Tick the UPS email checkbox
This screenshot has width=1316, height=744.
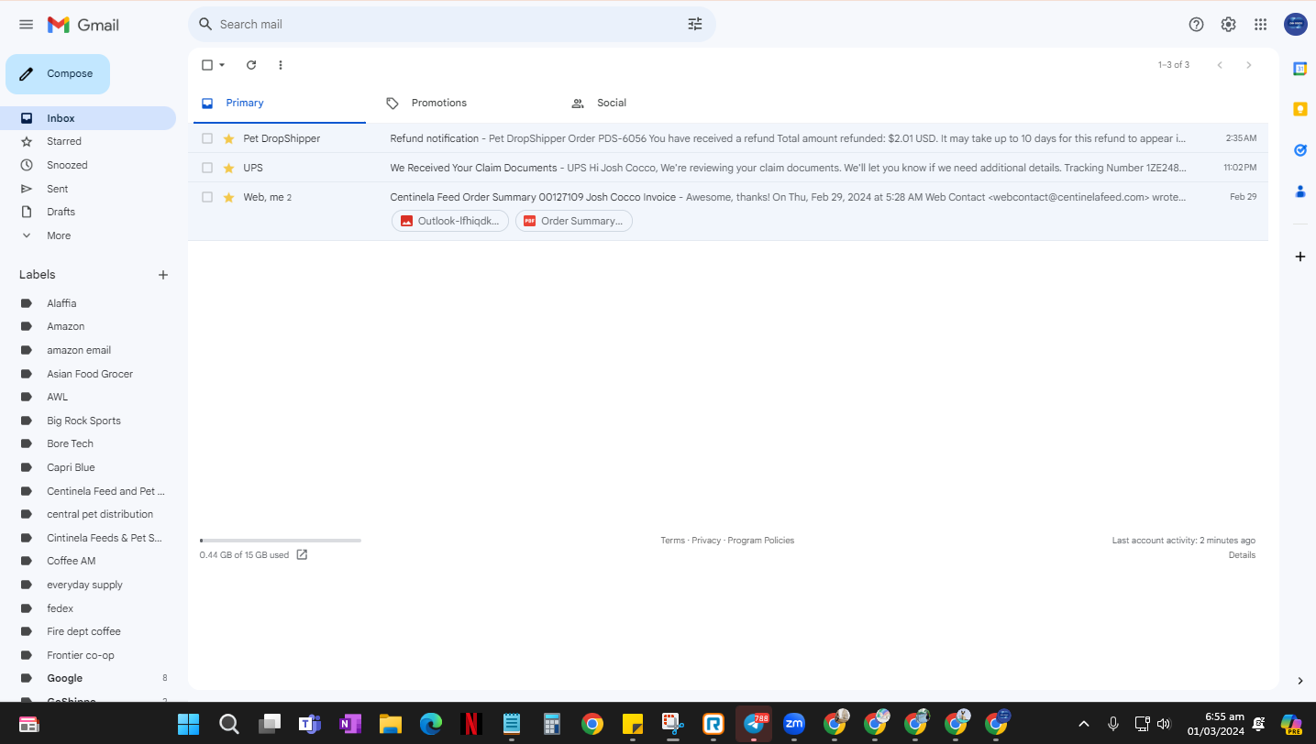[x=207, y=168]
